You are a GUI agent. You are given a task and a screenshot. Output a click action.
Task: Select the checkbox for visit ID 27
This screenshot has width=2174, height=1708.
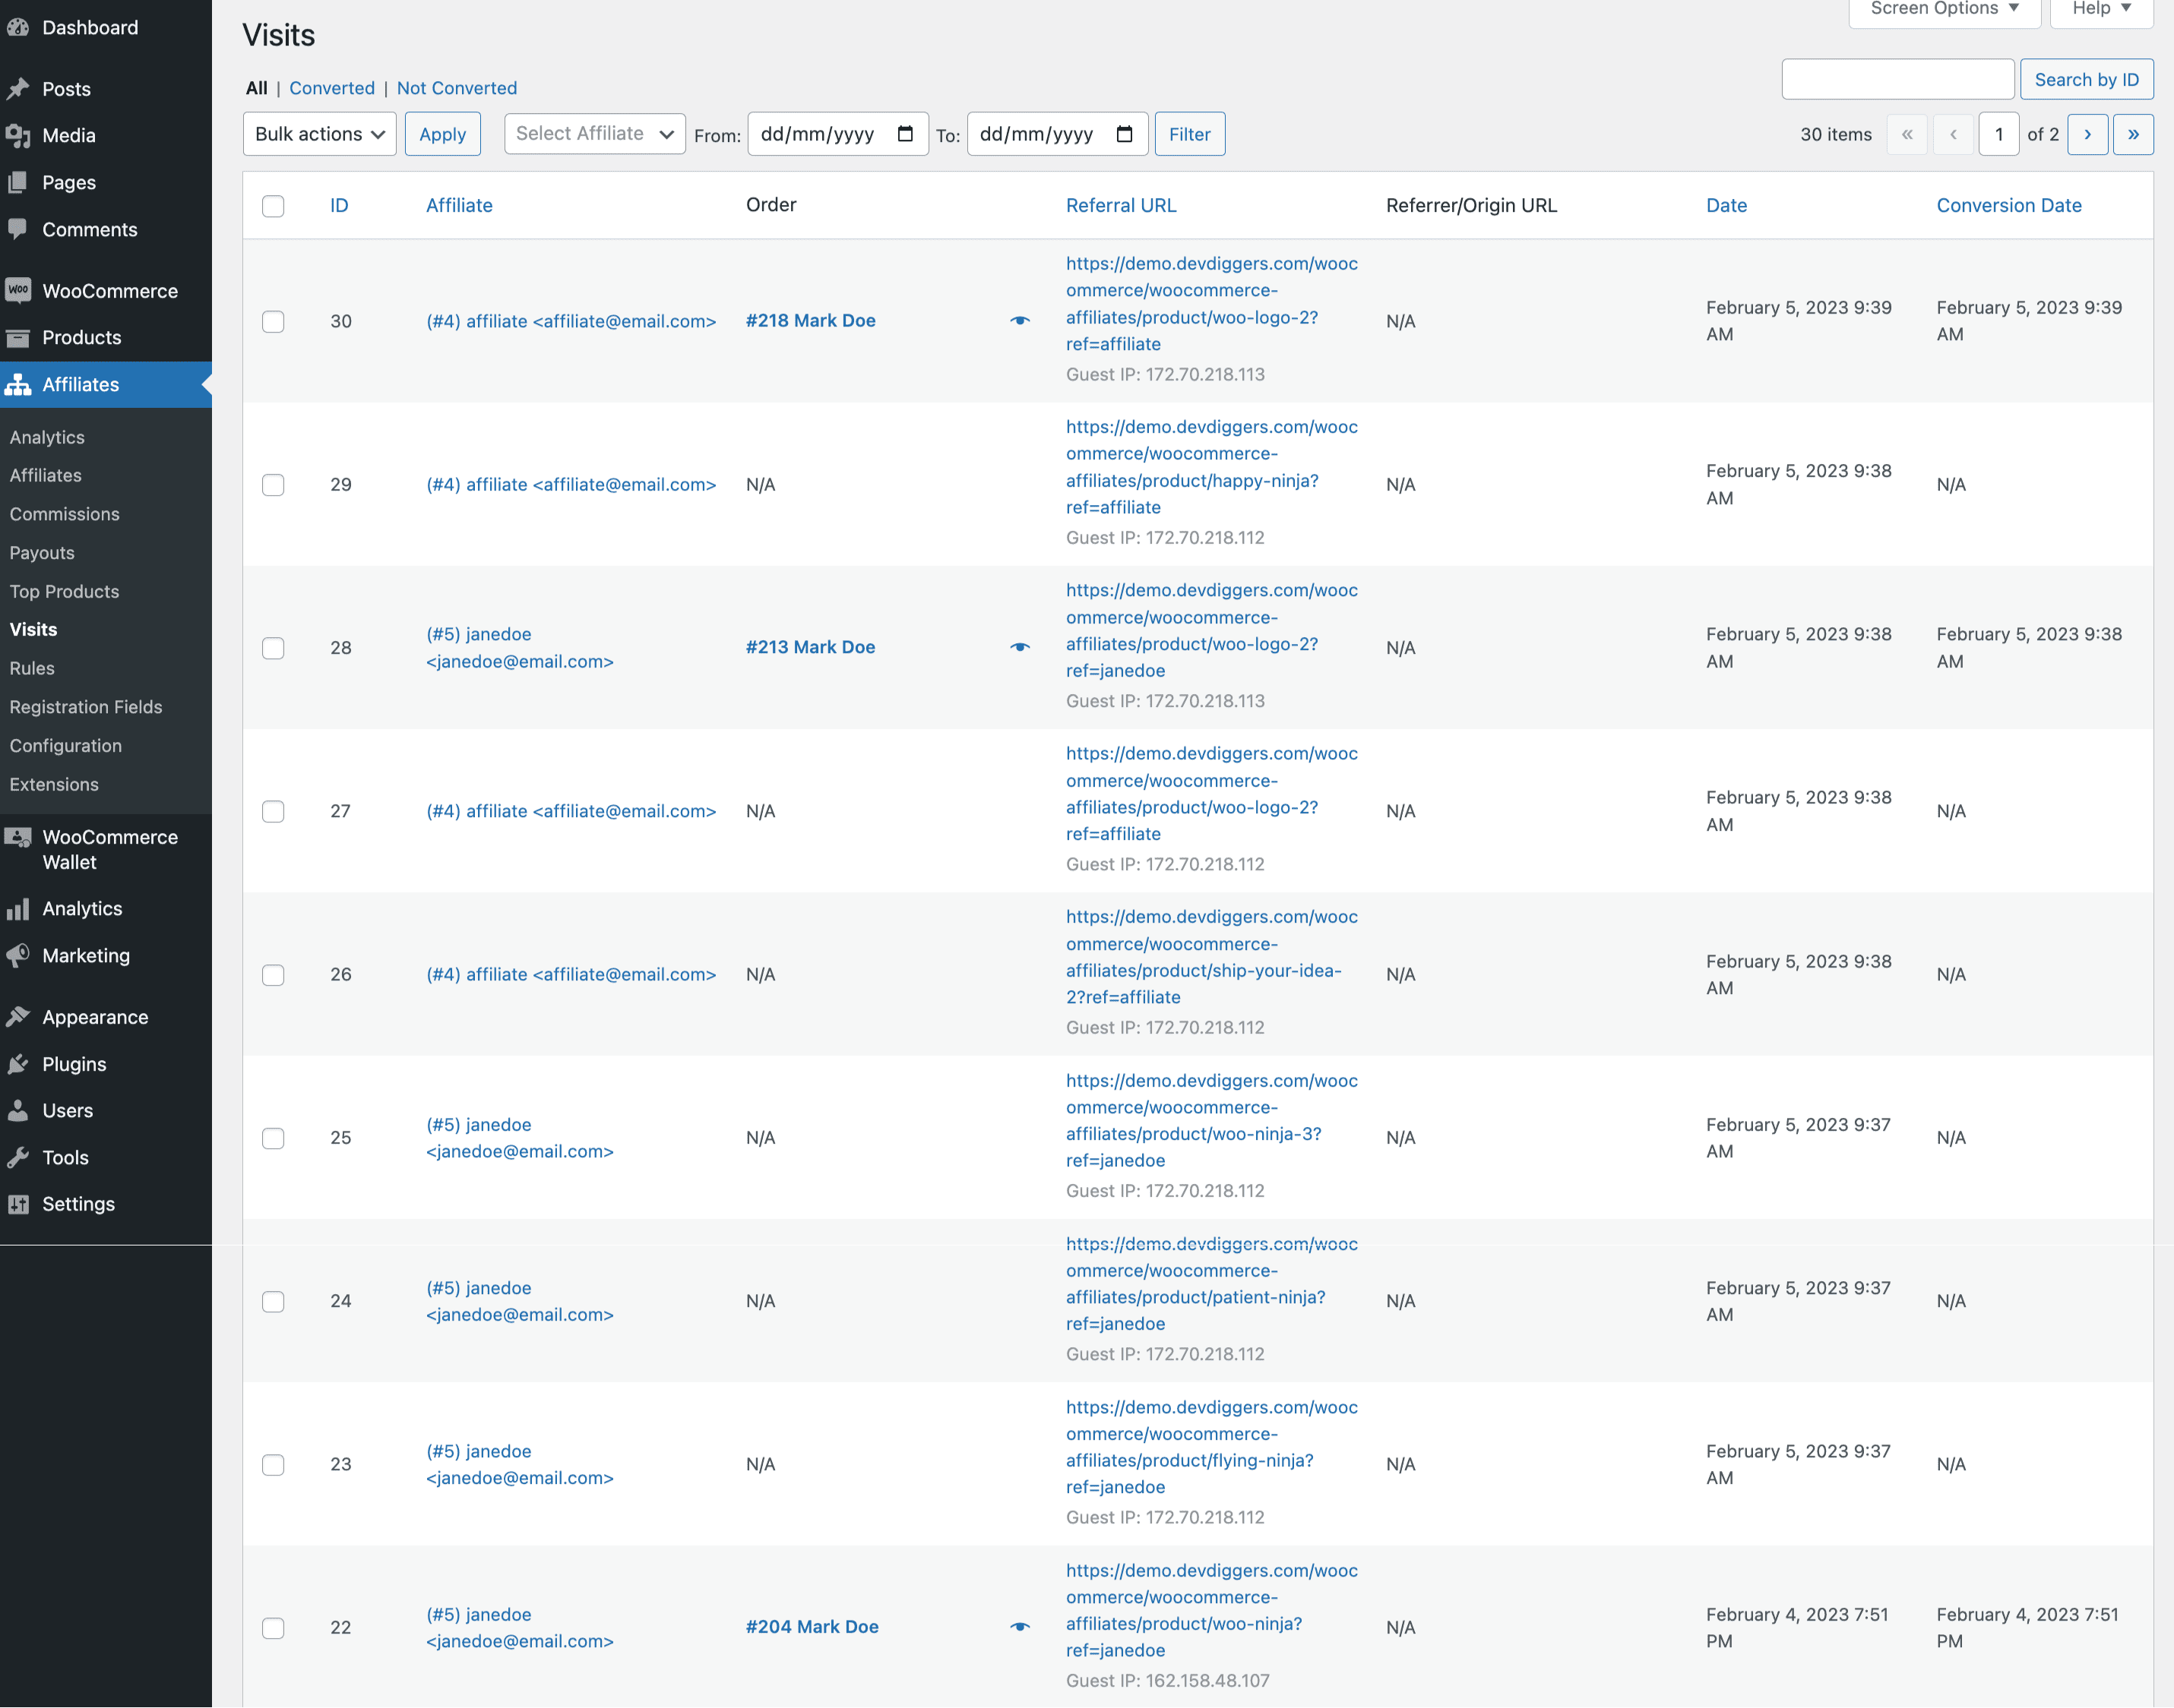273,811
